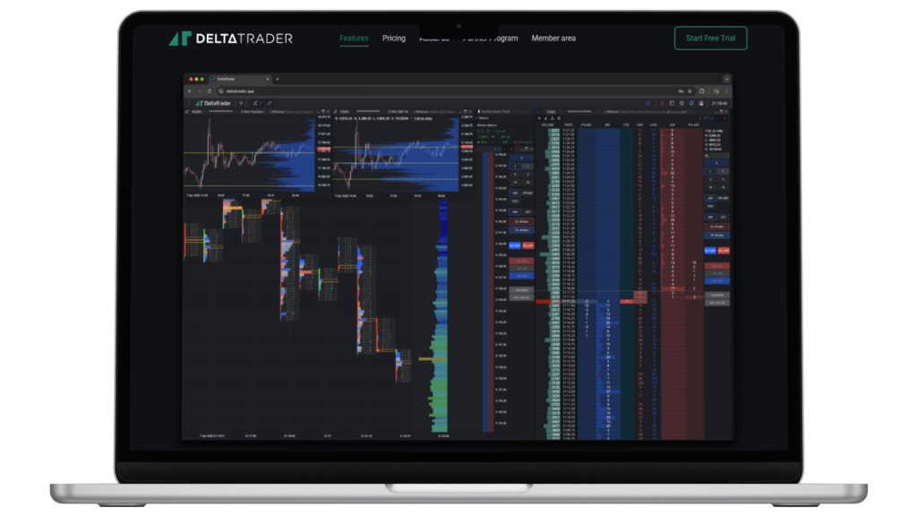Click the blue connection icon in the app toolbar
Viewport: 917px width, 516px height.
click(x=647, y=103)
